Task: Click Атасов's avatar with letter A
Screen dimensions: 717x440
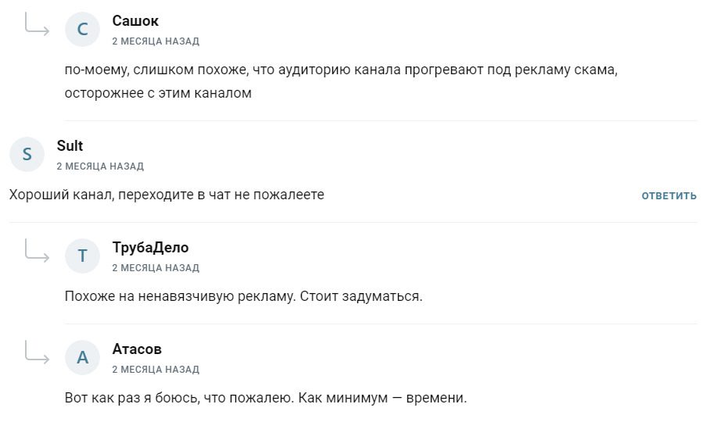Action: click(x=82, y=358)
